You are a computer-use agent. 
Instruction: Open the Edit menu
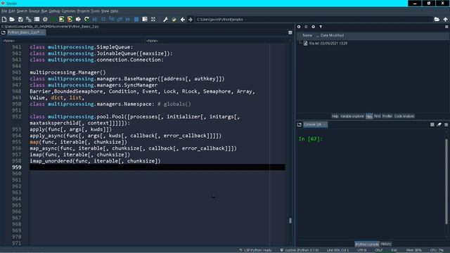(12, 11)
